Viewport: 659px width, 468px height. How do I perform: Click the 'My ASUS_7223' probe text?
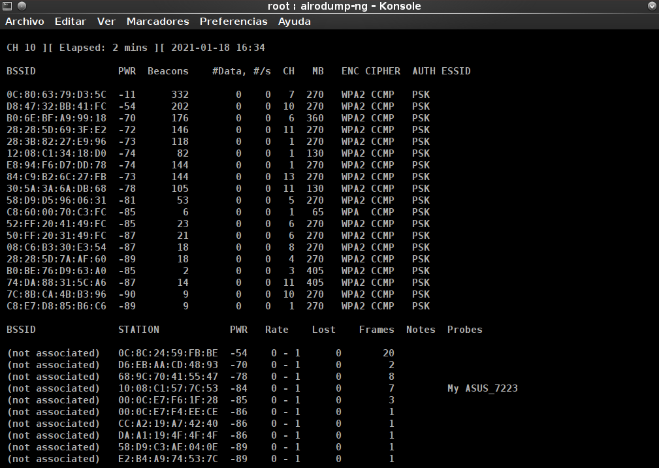pyautogui.click(x=483, y=388)
